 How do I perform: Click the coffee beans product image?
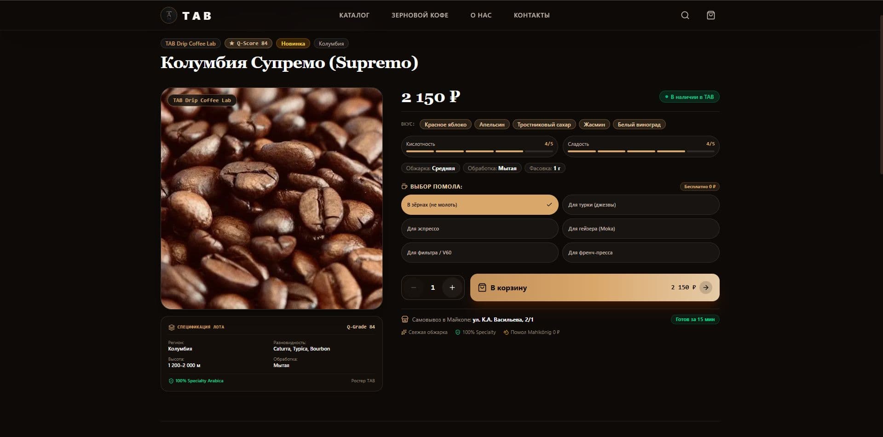271,198
